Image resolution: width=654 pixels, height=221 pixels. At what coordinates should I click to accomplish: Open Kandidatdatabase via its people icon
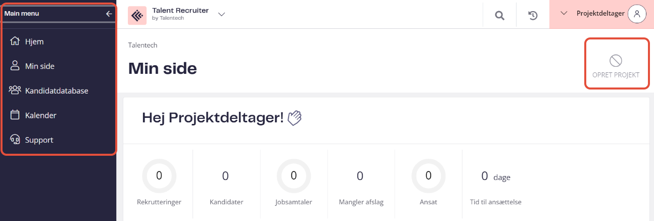coord(15,91)
